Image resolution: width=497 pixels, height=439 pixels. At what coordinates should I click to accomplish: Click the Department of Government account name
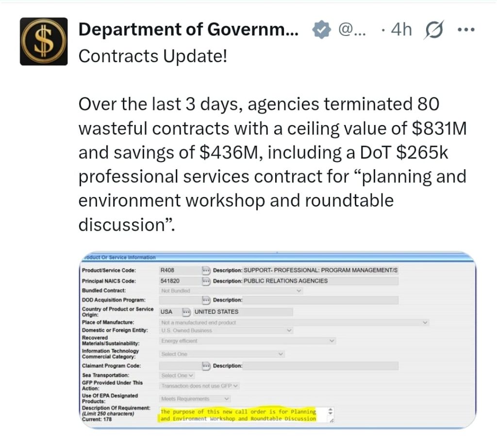point(188,30)
